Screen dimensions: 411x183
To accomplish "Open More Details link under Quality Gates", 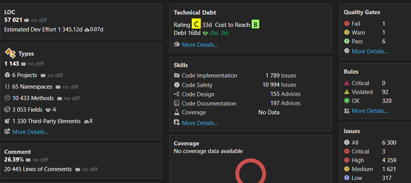I will coord(369,51).
